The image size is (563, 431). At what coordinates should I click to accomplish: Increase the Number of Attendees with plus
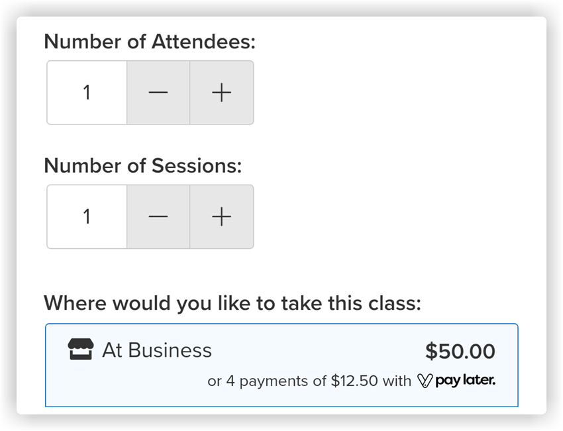pos(221,93)
